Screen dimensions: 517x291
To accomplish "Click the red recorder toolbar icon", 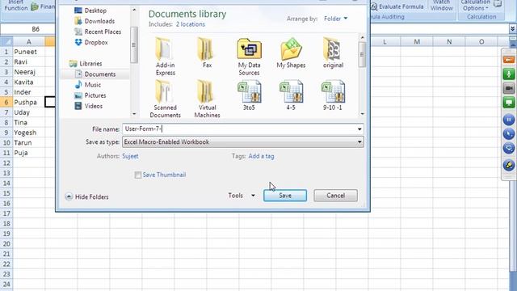I will pos(509,60).
